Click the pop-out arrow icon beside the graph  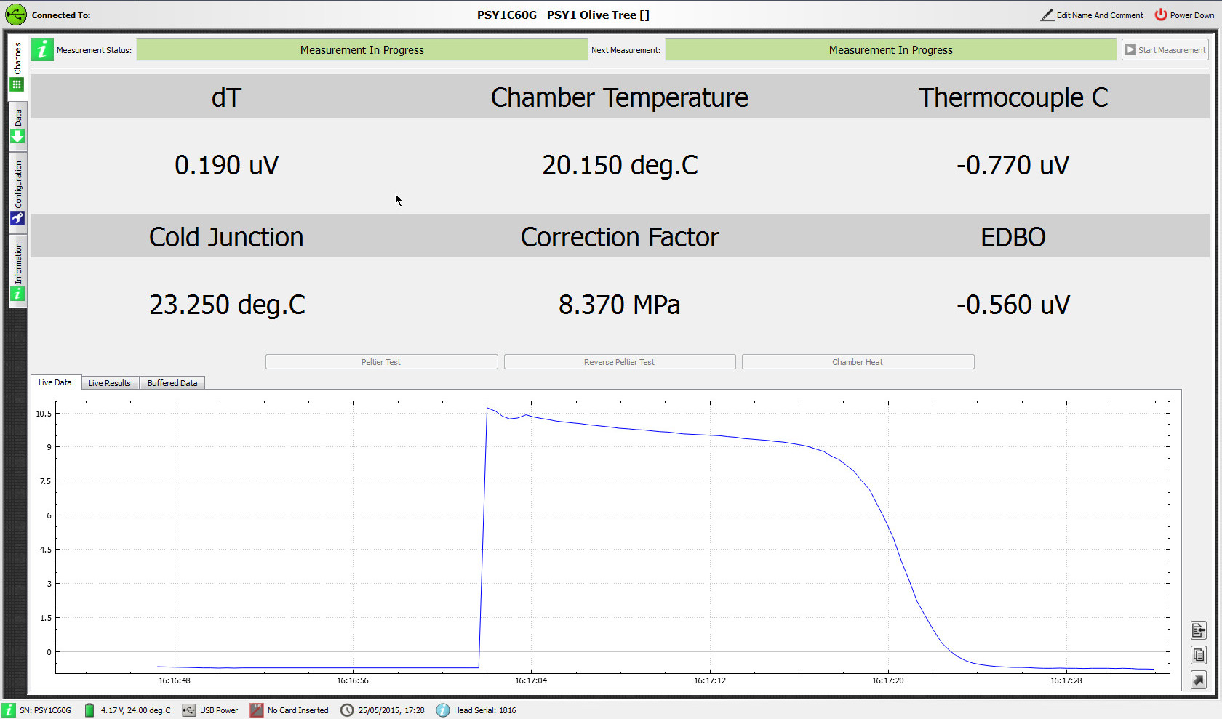[1198, 680]
